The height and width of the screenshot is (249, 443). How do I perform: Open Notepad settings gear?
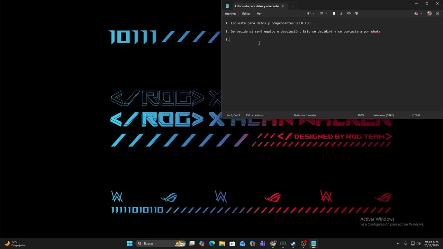tap(437, 13)
